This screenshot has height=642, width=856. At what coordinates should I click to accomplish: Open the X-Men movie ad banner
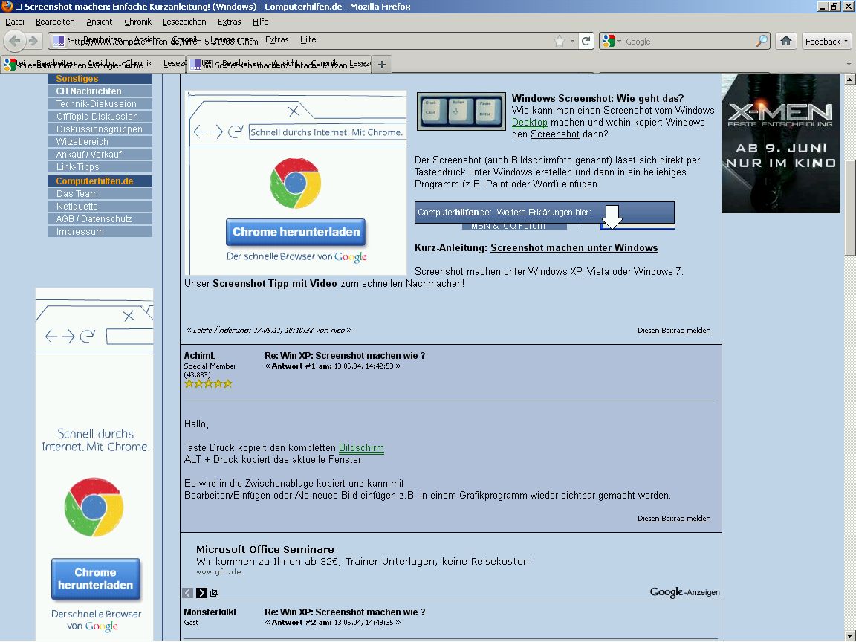click(781, 143)
